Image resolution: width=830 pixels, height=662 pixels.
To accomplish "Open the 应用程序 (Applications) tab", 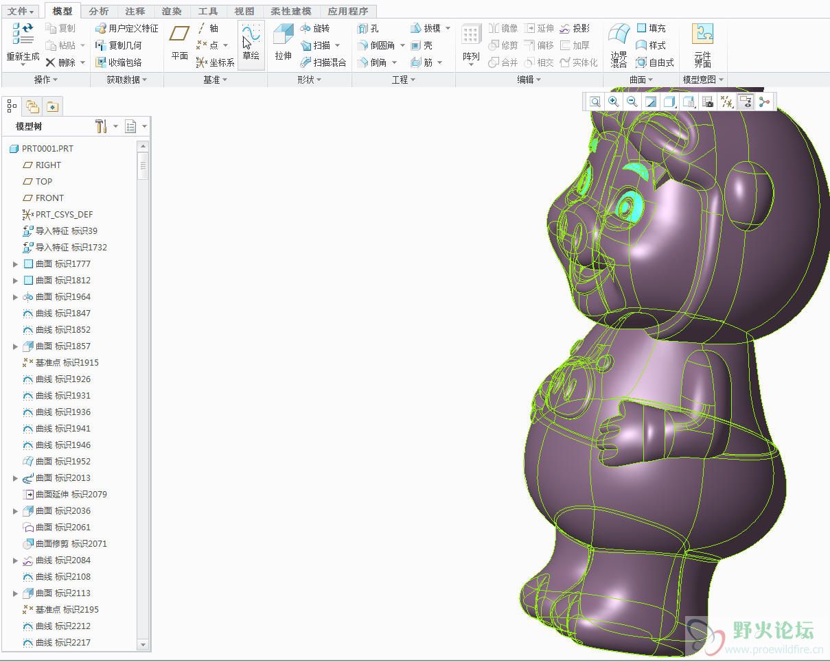I will click(348, 11).
